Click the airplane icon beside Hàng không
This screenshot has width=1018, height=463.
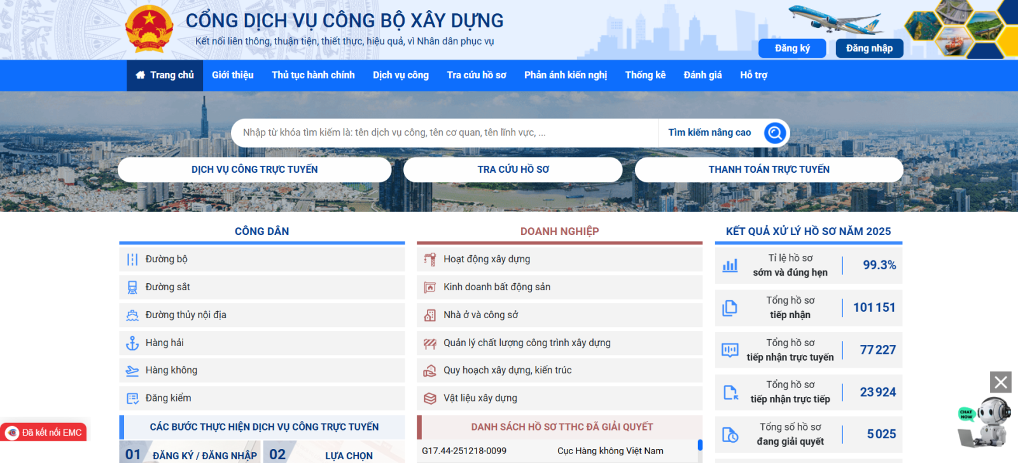click(x=132, y=371)
